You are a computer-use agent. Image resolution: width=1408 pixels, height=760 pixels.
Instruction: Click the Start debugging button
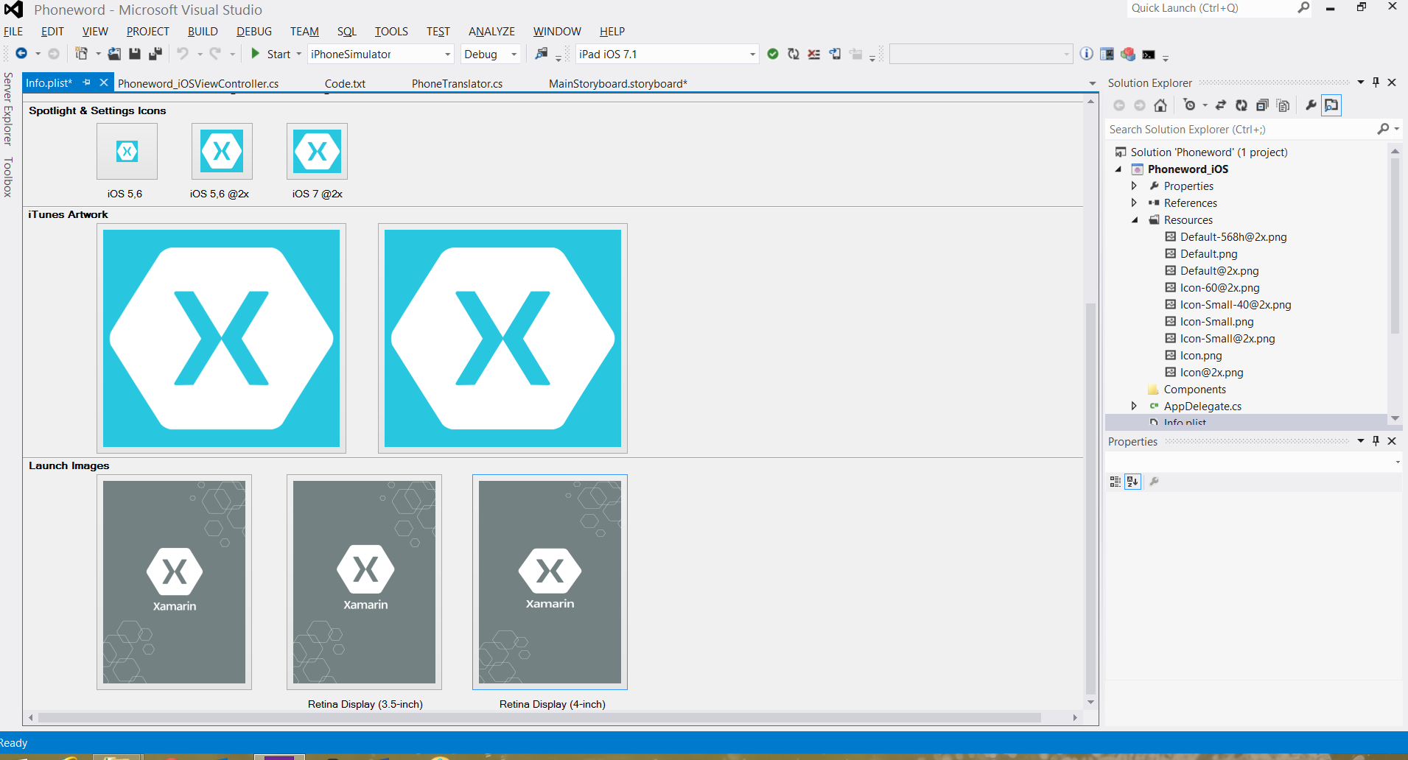pos(270,54)
